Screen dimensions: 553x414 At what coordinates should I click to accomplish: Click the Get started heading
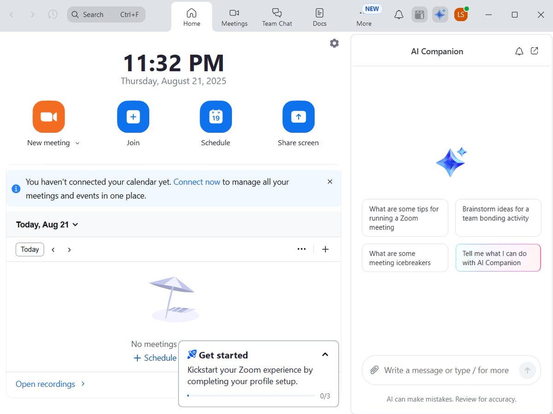pos(224,355)
